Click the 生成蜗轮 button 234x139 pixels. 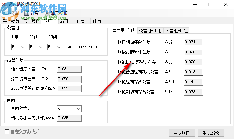pos(211,133)
